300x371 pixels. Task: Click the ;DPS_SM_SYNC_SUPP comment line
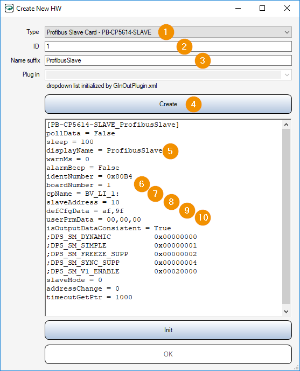tap(122, 263)
